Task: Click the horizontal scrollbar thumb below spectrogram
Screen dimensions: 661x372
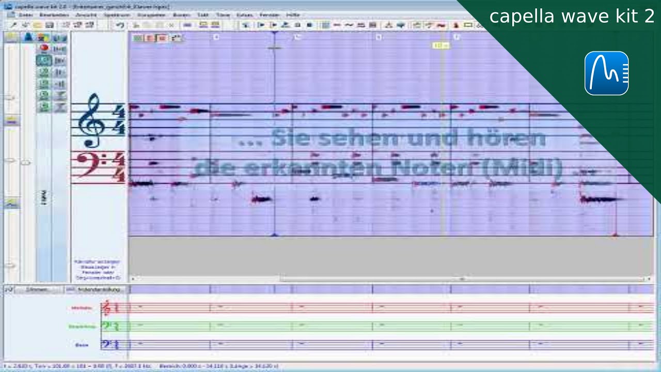Action: [462, 279]
